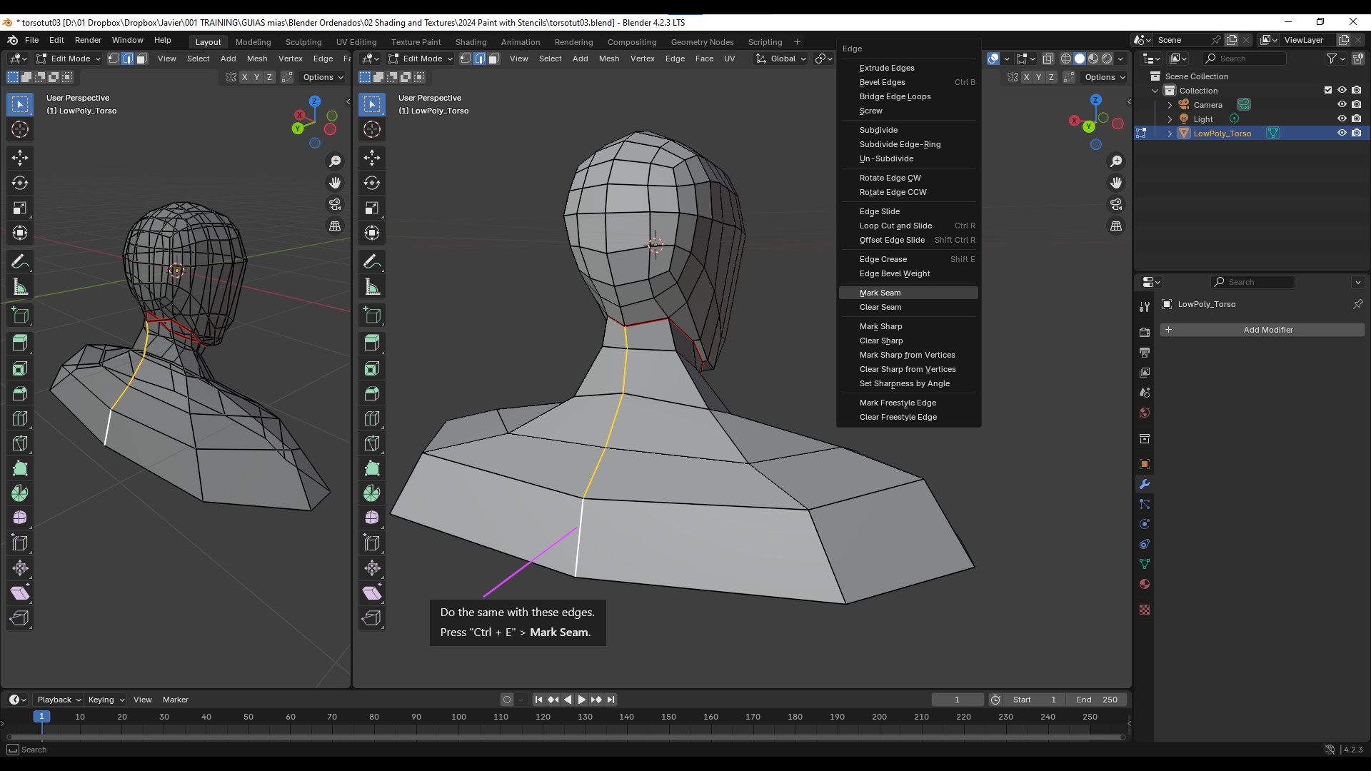Click the End frame field showing 250

[1097, 700]
